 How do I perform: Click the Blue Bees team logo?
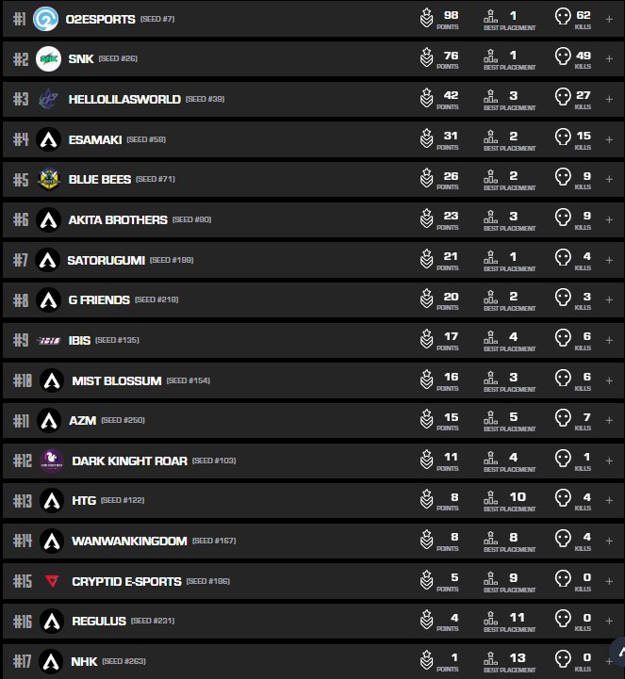pos(49,179)
